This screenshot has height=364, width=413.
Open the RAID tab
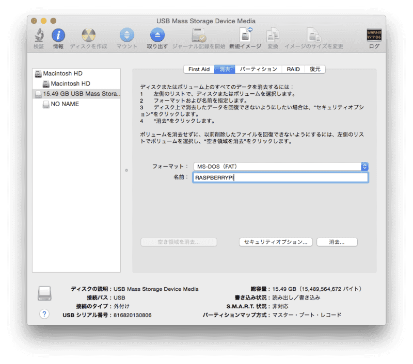tap(293, 69)
